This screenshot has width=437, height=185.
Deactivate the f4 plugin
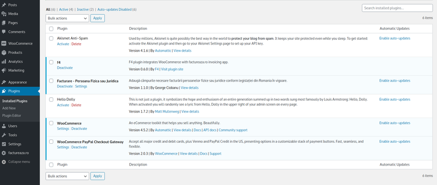tap(65, 68)
